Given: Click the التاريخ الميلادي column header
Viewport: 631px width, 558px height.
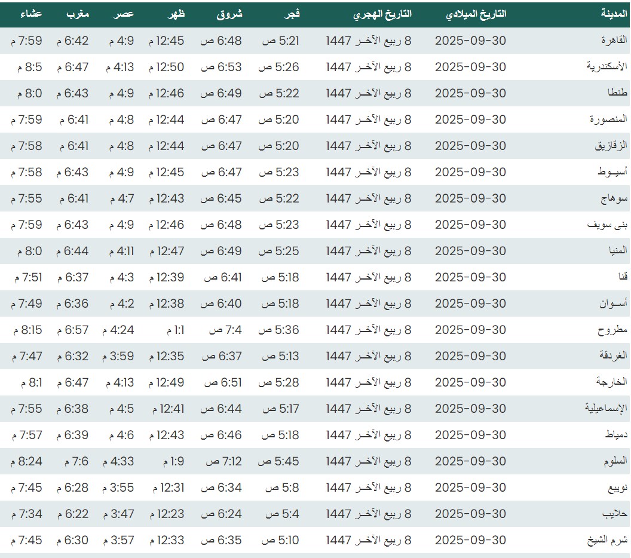Looking at the screenshot, I should [x=476, y=14].
